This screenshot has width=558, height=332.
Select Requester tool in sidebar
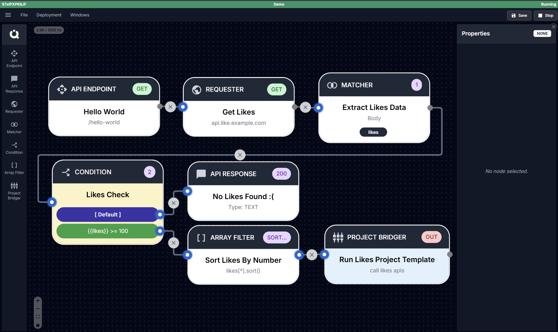tap(14, 107)
